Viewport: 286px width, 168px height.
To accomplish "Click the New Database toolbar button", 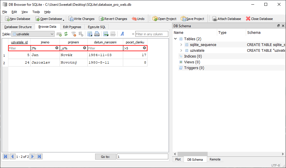I will 18,19.
